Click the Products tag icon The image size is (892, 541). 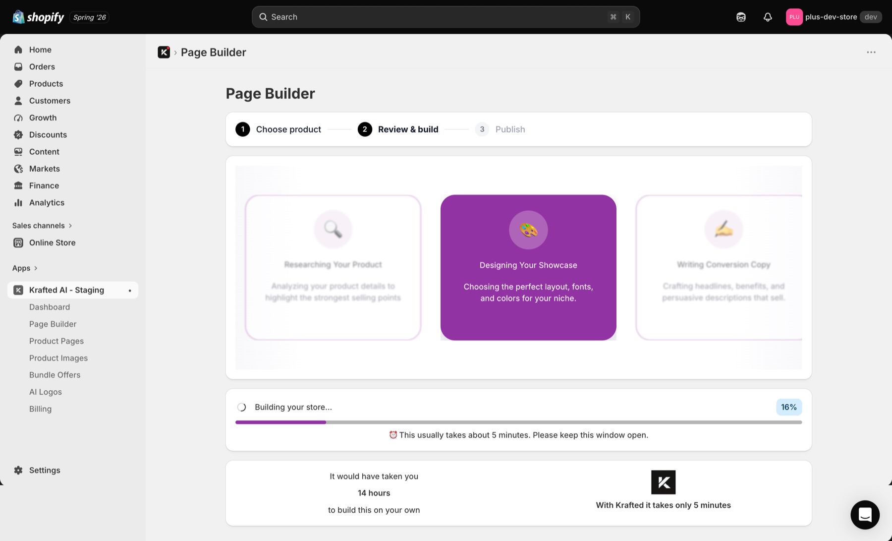(x=18, y=83)
